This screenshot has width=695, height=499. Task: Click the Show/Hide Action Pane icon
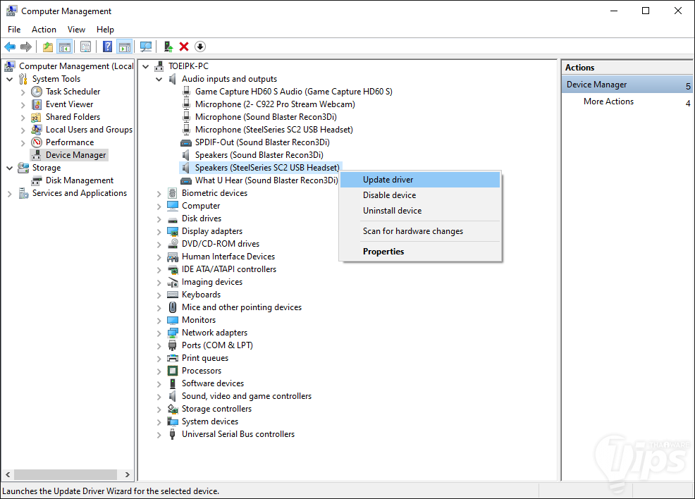coord(125,47)
